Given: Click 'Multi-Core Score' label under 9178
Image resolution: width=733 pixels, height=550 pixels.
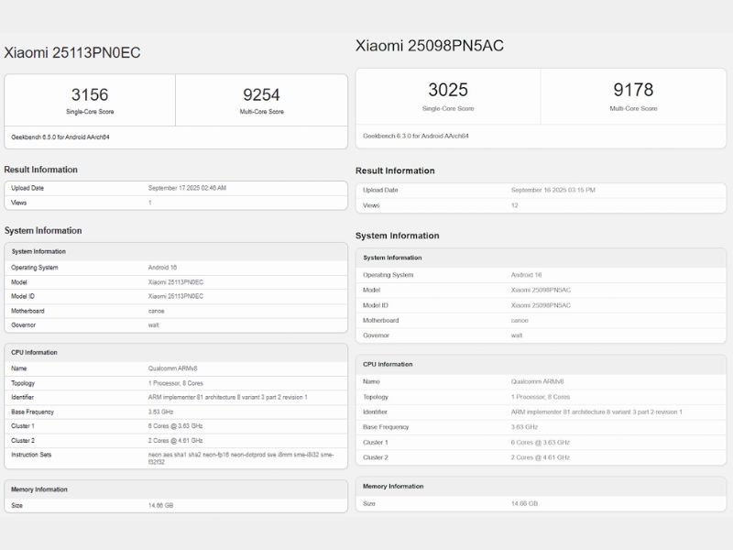Looking at the screenshot, I should 633,108.
